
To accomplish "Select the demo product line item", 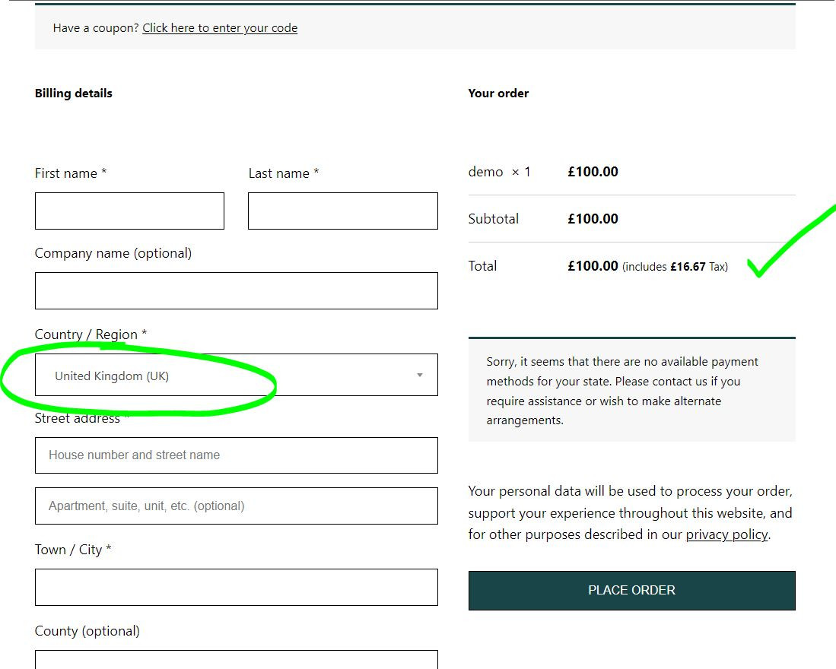I will pyautogui.click(x=543, y=172).
